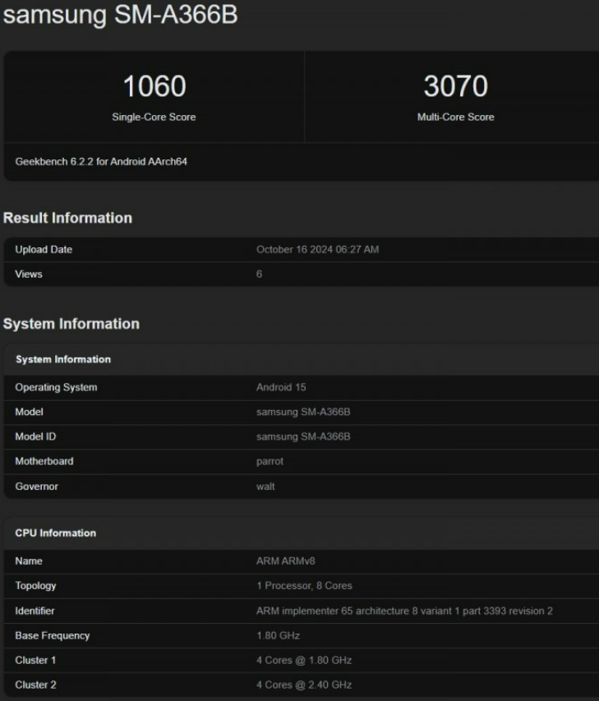Click the Governor label

(x=36, y=487)
